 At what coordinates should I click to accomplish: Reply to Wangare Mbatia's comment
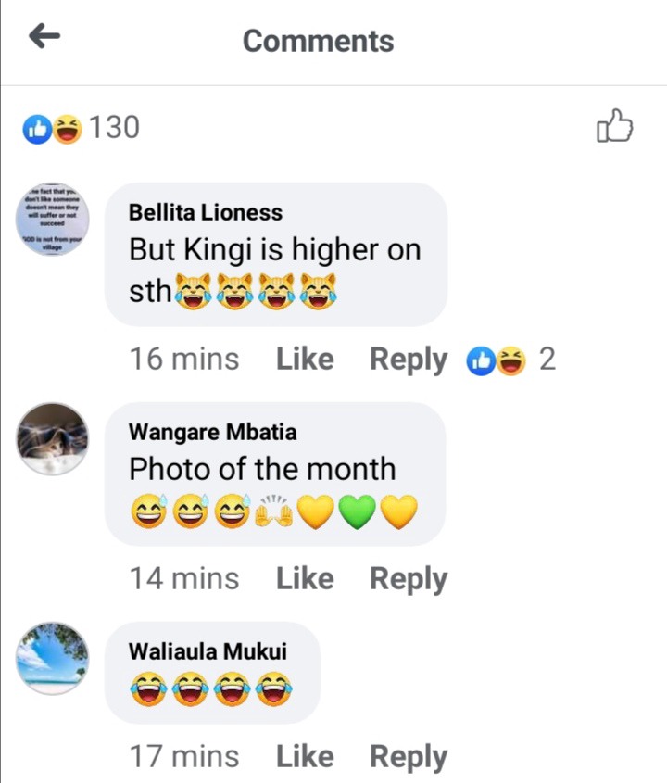pyautogui.click(x=409, y=580)
